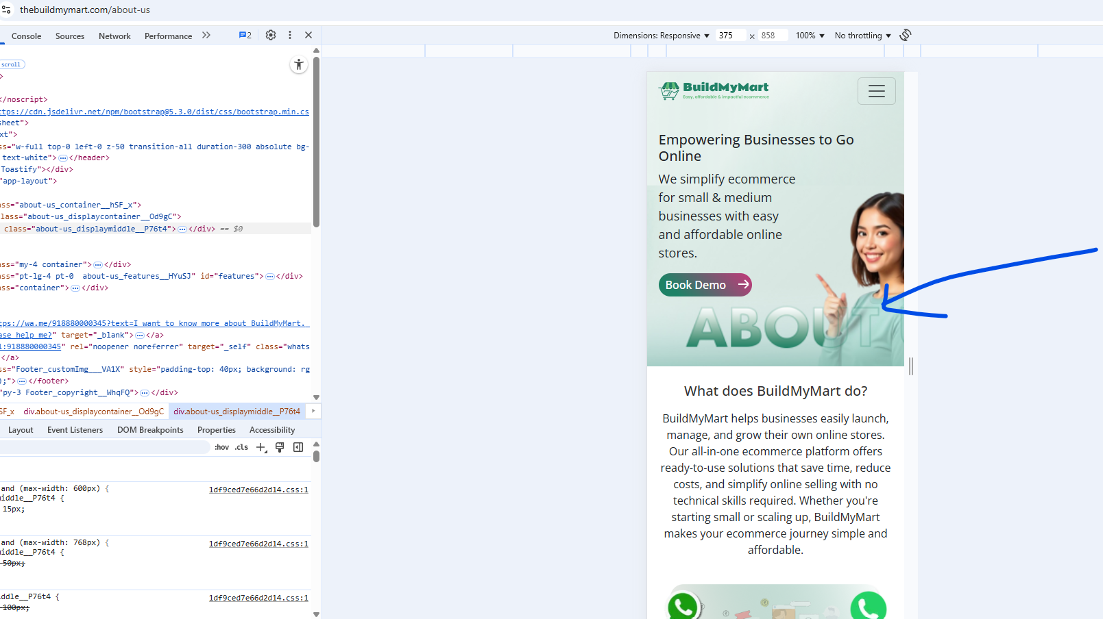The height and width of the screenshot is (619, 1103).
Task: Open the DOM Breakpoints tab
Action: [150, 430]
